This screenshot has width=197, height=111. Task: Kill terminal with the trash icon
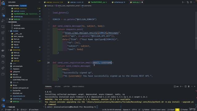tap(189, 86)
